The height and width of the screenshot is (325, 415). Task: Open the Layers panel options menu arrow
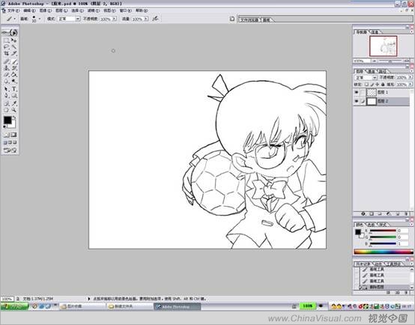pyautogui.click(x=411, y=71)
